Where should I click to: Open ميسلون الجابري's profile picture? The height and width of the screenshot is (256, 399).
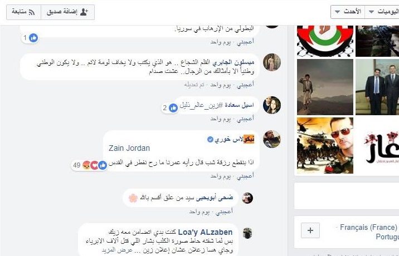(x=272, y=62)
